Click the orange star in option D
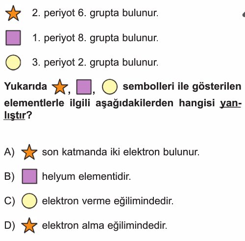This screenshot has width=245, height=241. pyautogui.click(x=29, y=225)
